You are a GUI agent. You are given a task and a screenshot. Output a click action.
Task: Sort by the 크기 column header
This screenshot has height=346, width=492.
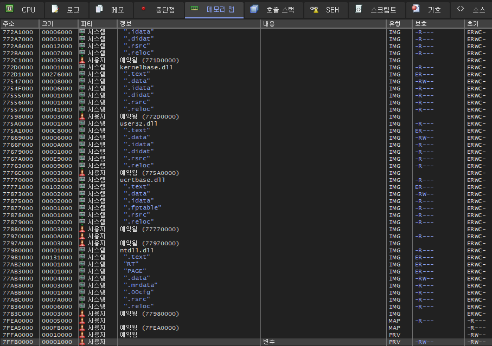coord(59,24)
